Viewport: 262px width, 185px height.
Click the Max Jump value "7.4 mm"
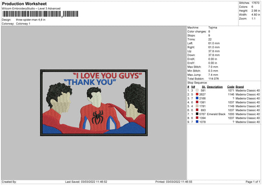pyautogui.click(x=213, y=75)
